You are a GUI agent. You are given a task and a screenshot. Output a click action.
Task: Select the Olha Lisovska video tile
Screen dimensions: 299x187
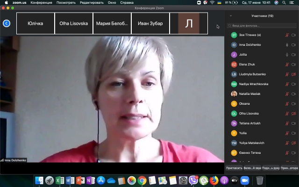[74, 23]
